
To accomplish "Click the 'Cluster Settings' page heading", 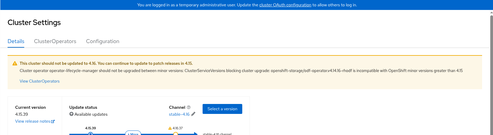I will (x=34, y=23).
